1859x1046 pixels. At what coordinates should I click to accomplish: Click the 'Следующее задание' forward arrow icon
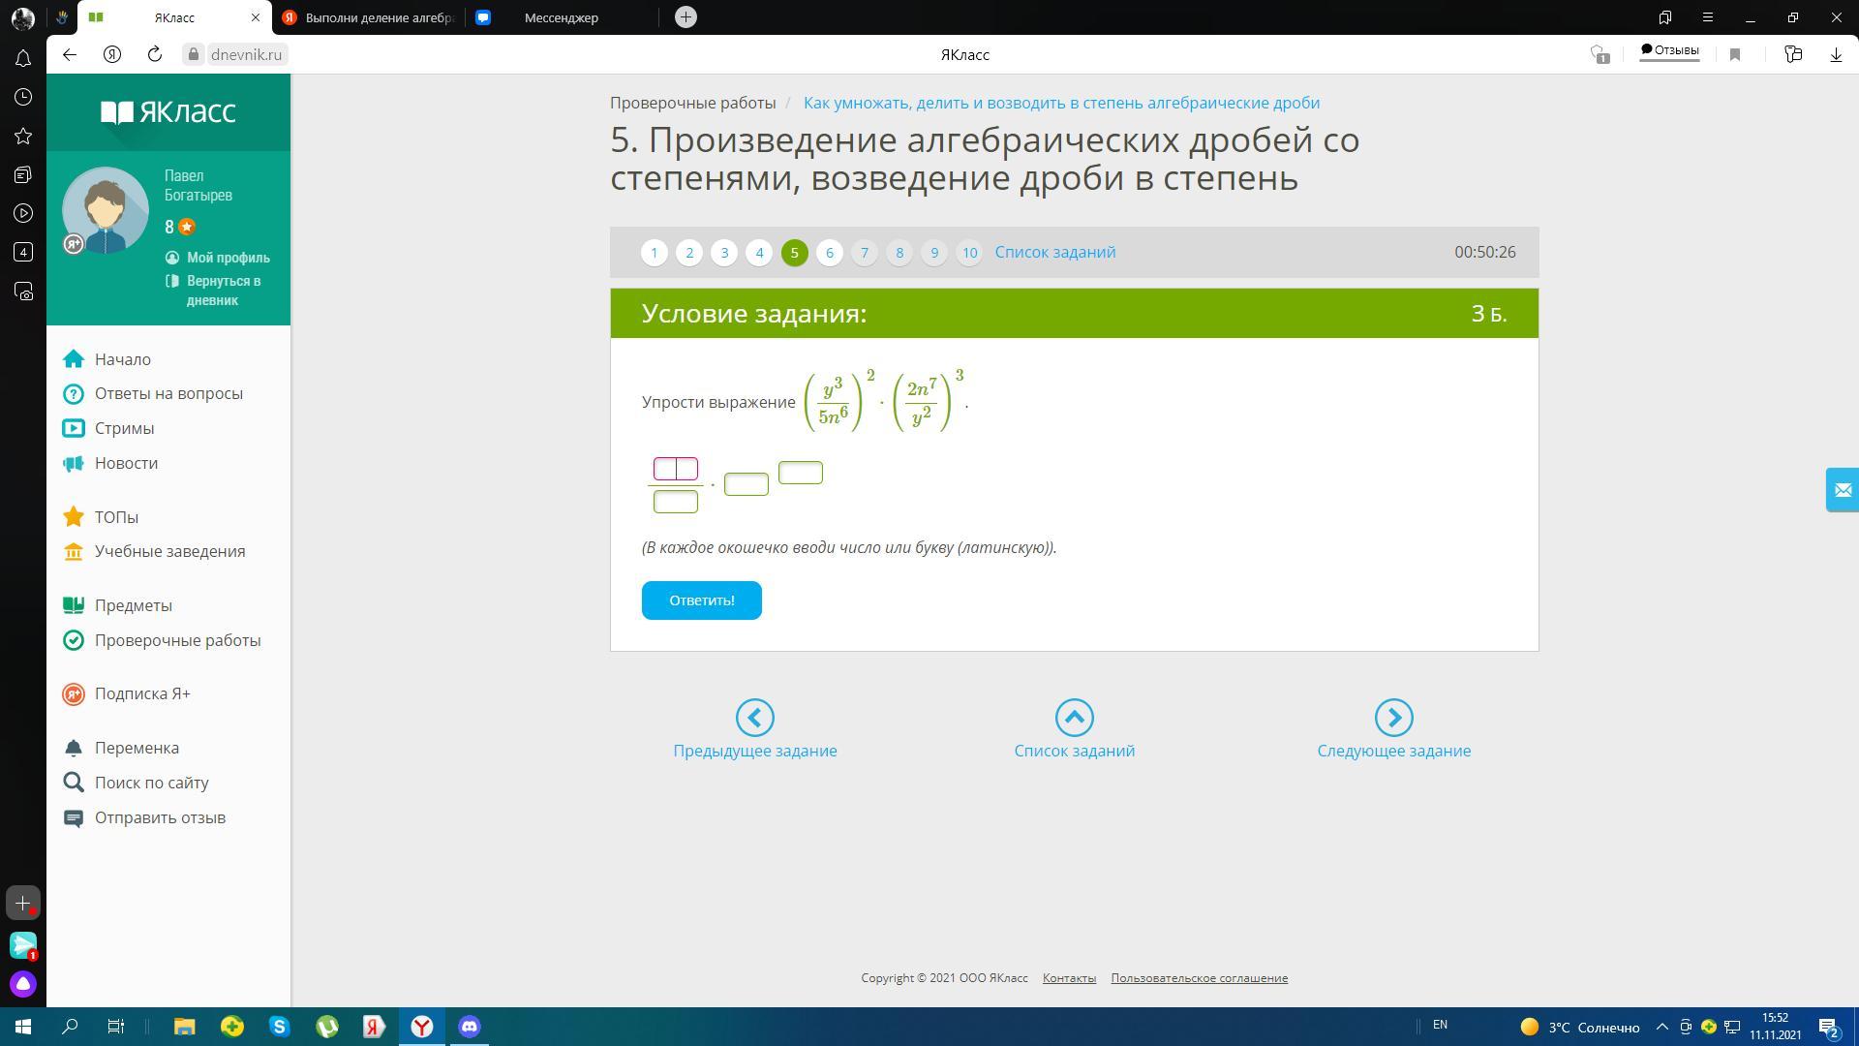[1393, 717]
